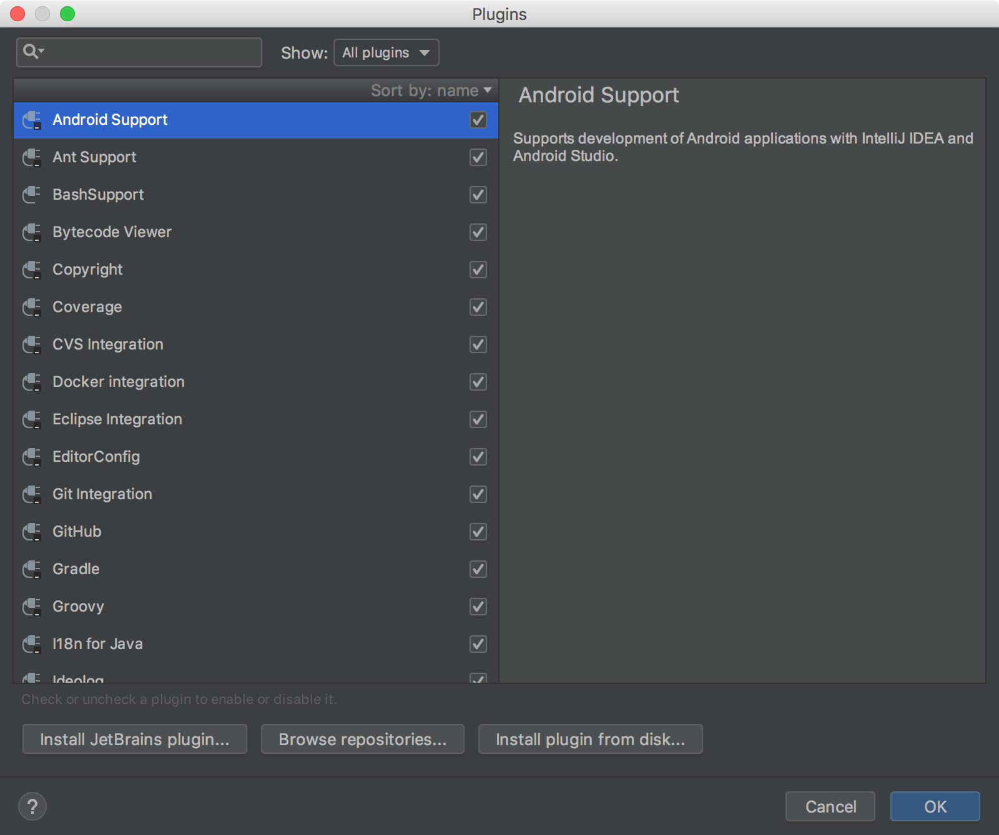Click the plugin icon beside Android Support
Image resolution: width=999 pixels, height=835 pixels.
click(x=32, y=120)
